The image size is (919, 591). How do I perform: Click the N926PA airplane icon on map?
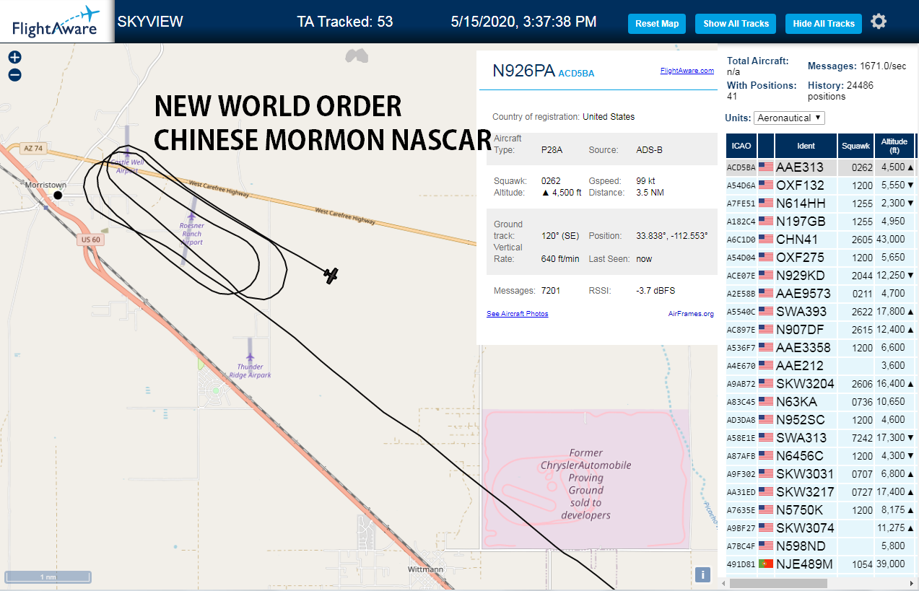[x=331, y=275]
